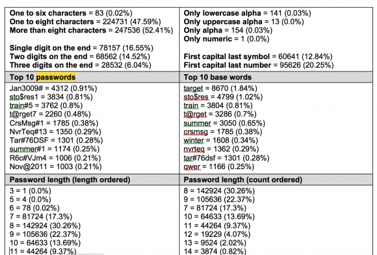This screenshot has width=377, height=255.
Task: Click the misspelled word sto$res1
Action: coord(24,97)
